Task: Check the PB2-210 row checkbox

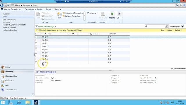Action: [x=36, y=59]
